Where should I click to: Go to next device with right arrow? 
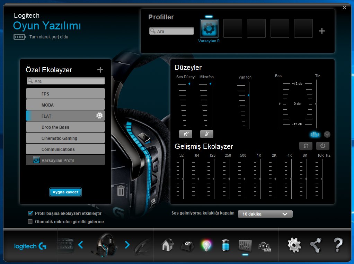click(127, 245)
